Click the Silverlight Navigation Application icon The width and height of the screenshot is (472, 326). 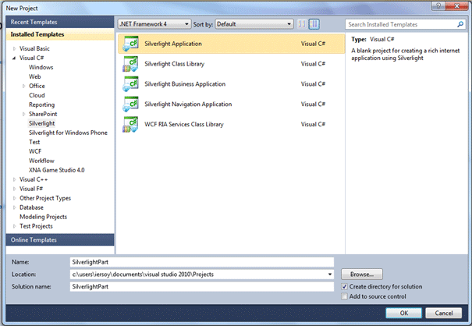130,105
